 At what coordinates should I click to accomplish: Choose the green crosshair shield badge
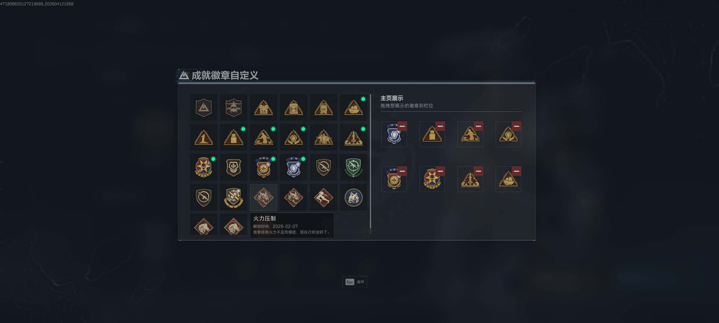(x=353, y=167)
